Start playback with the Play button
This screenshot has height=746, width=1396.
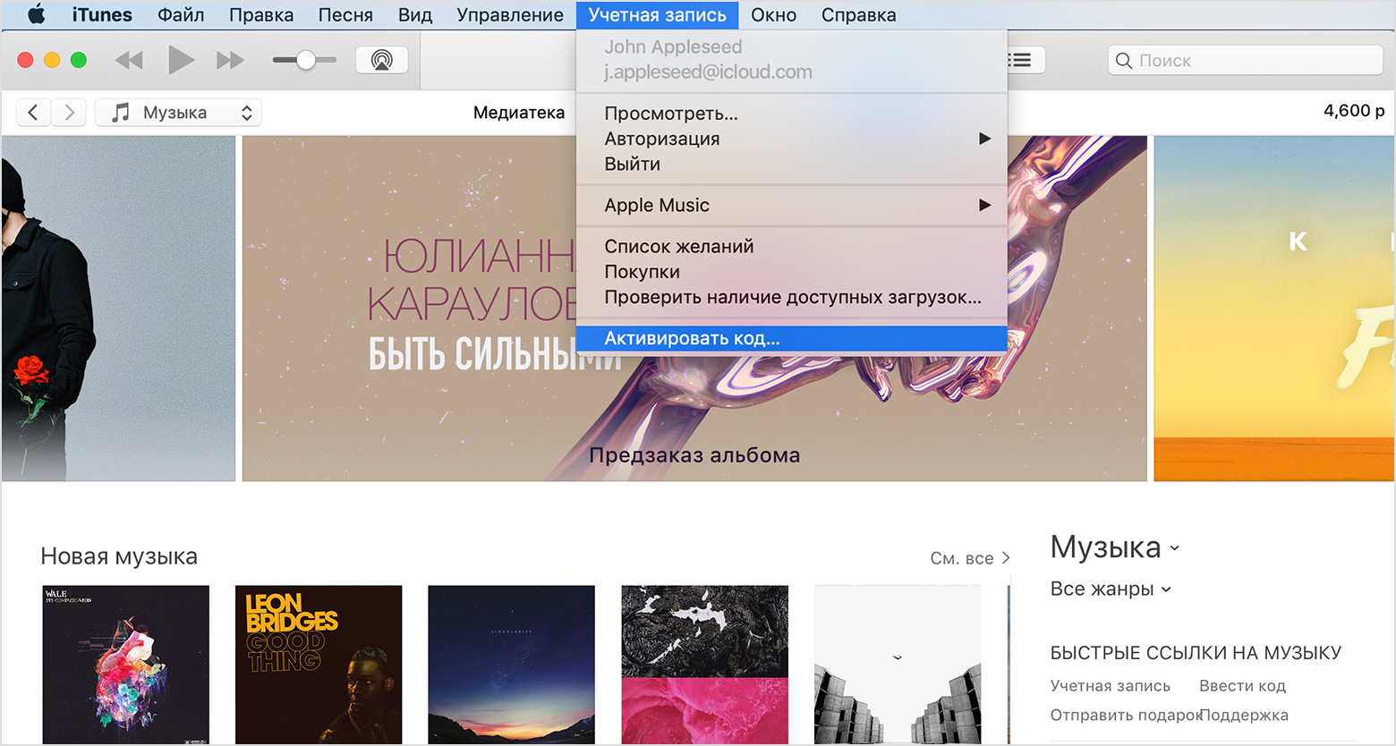(181, 60)
